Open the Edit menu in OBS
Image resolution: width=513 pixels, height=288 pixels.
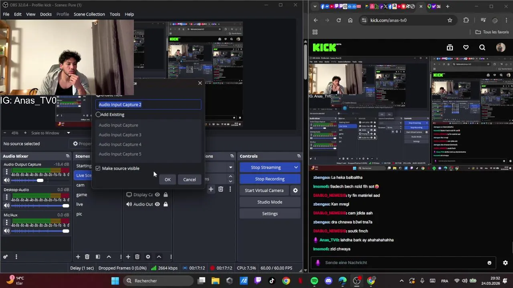point(18,14)
